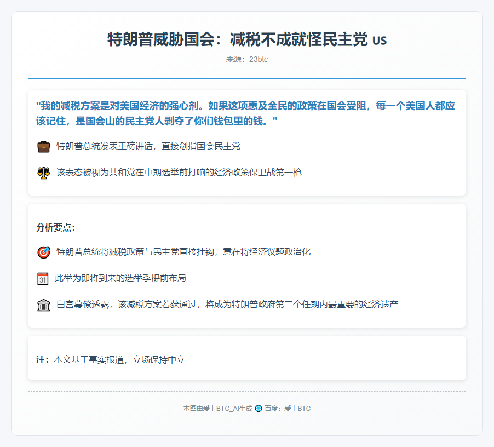Click the blue quote starting 我的减税方案
This screenshot has width=494, height=447.
246,113
